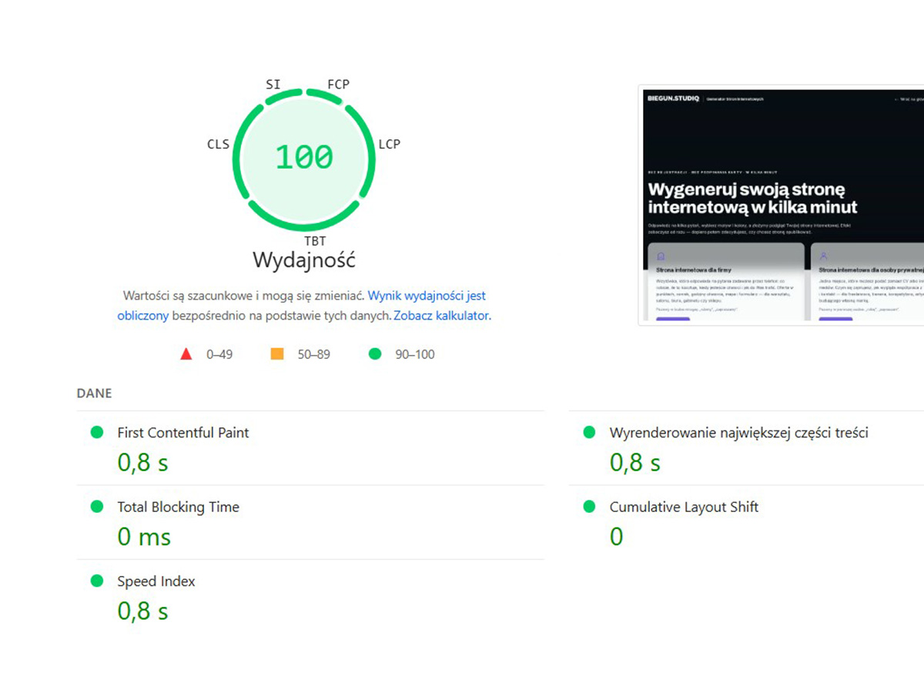Image resolution: width=924 pixels, height=693 pixels.
Task: Click the '0 ms' Total Blocking Time value
Action: 144,537
